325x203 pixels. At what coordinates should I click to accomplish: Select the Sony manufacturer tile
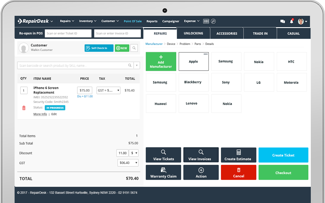click(227, 82)
